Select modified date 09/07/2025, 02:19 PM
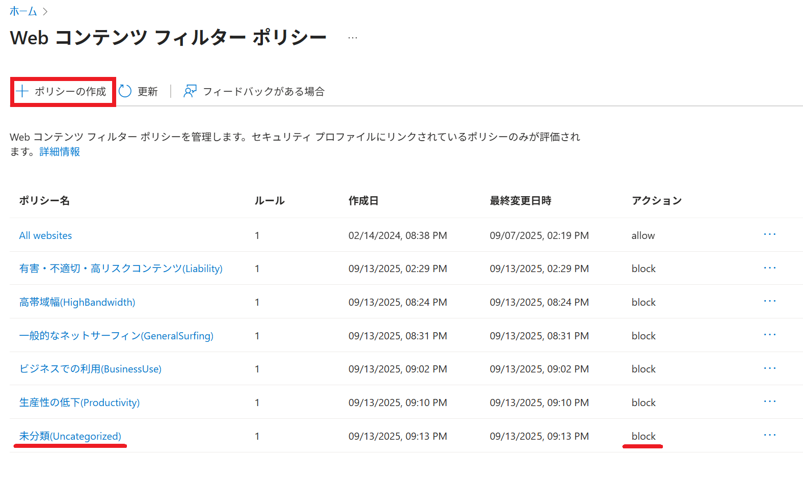The width and height of the screenshot is (803, 482). pos(539,235)
